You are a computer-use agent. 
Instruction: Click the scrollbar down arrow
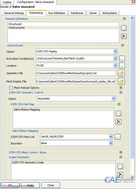tap(132, 177)
